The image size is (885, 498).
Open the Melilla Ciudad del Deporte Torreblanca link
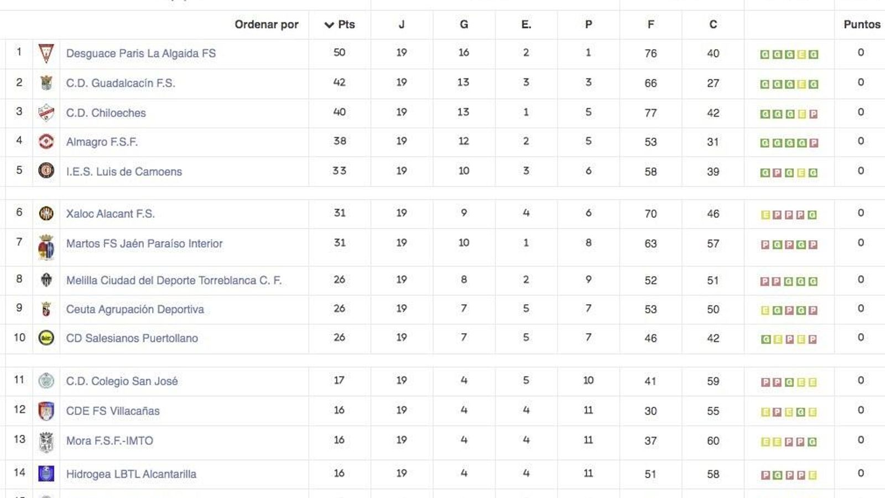tap(174, 280)
